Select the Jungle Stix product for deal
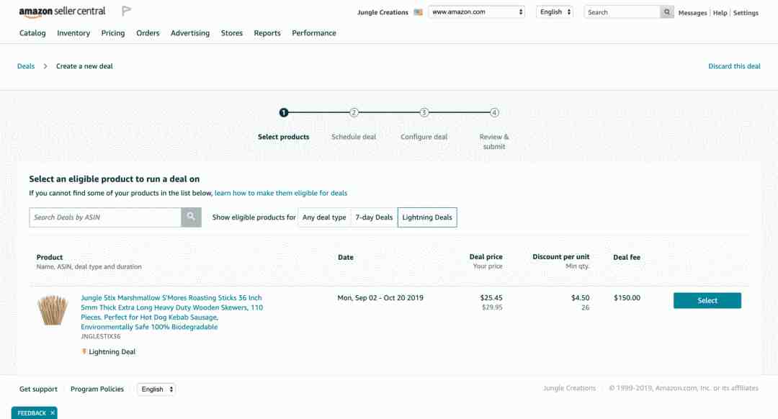The width and height of the screenshot is (778, 419). [x=707, y=300]
